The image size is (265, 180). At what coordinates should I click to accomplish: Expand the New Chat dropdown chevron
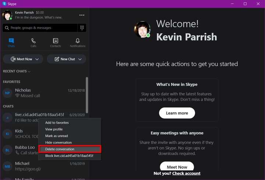(x=80, y=59)
